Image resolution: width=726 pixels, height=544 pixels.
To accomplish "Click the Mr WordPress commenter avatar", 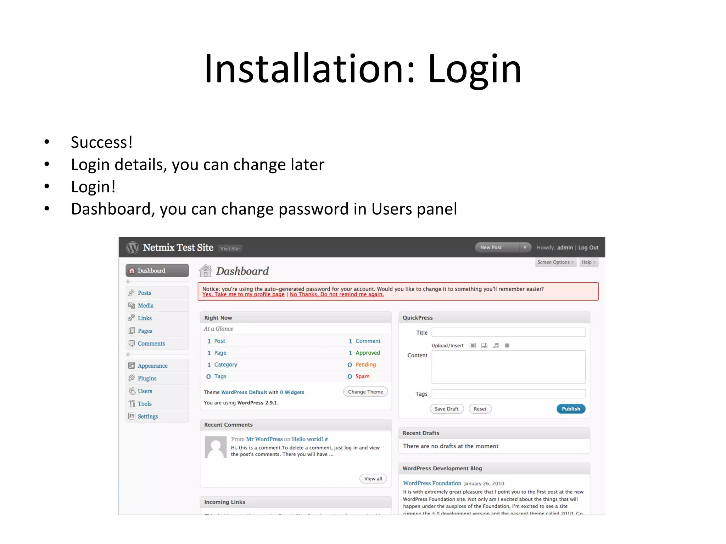I will pyautogui.click(x=216, y=447).
